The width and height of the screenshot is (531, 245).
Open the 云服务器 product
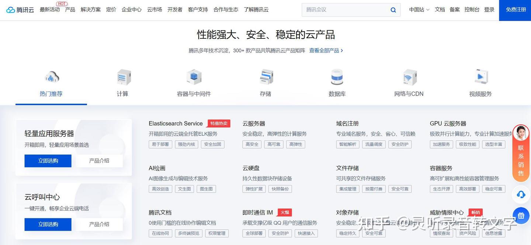pyautogui.click(x=254, y=124)
